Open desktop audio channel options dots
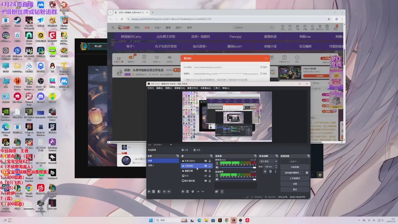Viewport: 398px width, 224px height. 217,176
